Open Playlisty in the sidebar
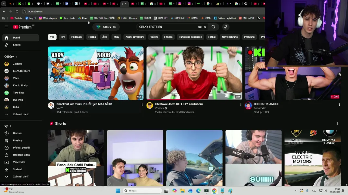 [x=21, y=140]
